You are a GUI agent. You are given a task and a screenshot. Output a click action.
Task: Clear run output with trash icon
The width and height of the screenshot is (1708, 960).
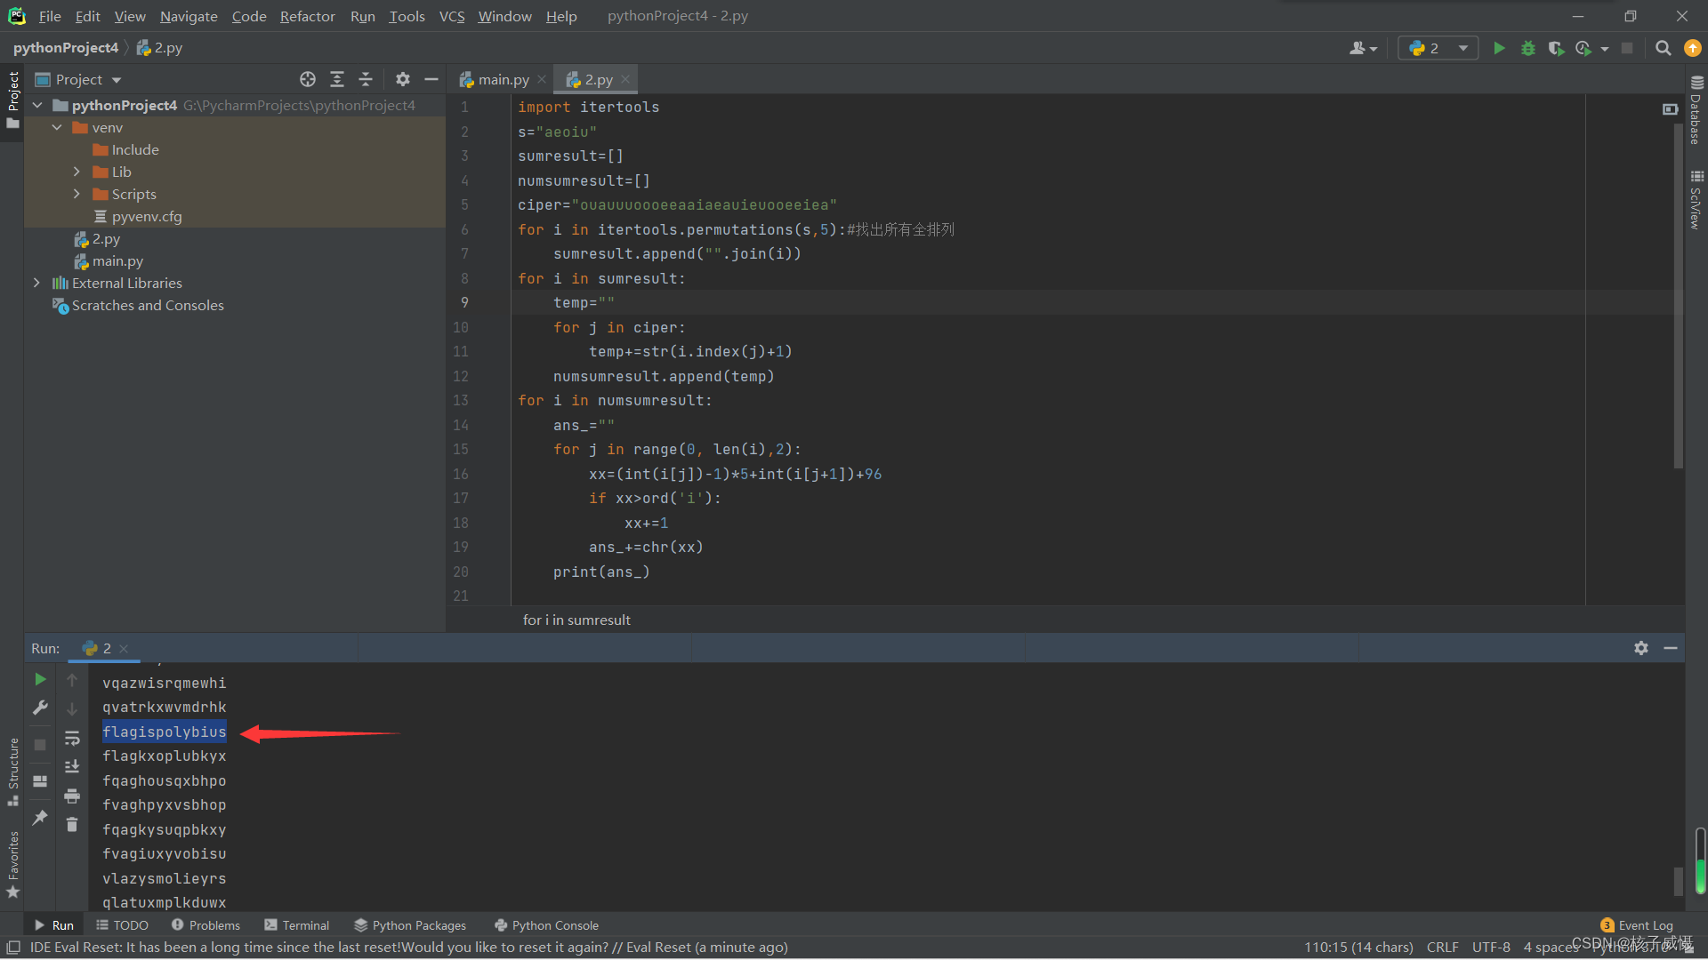72,825
